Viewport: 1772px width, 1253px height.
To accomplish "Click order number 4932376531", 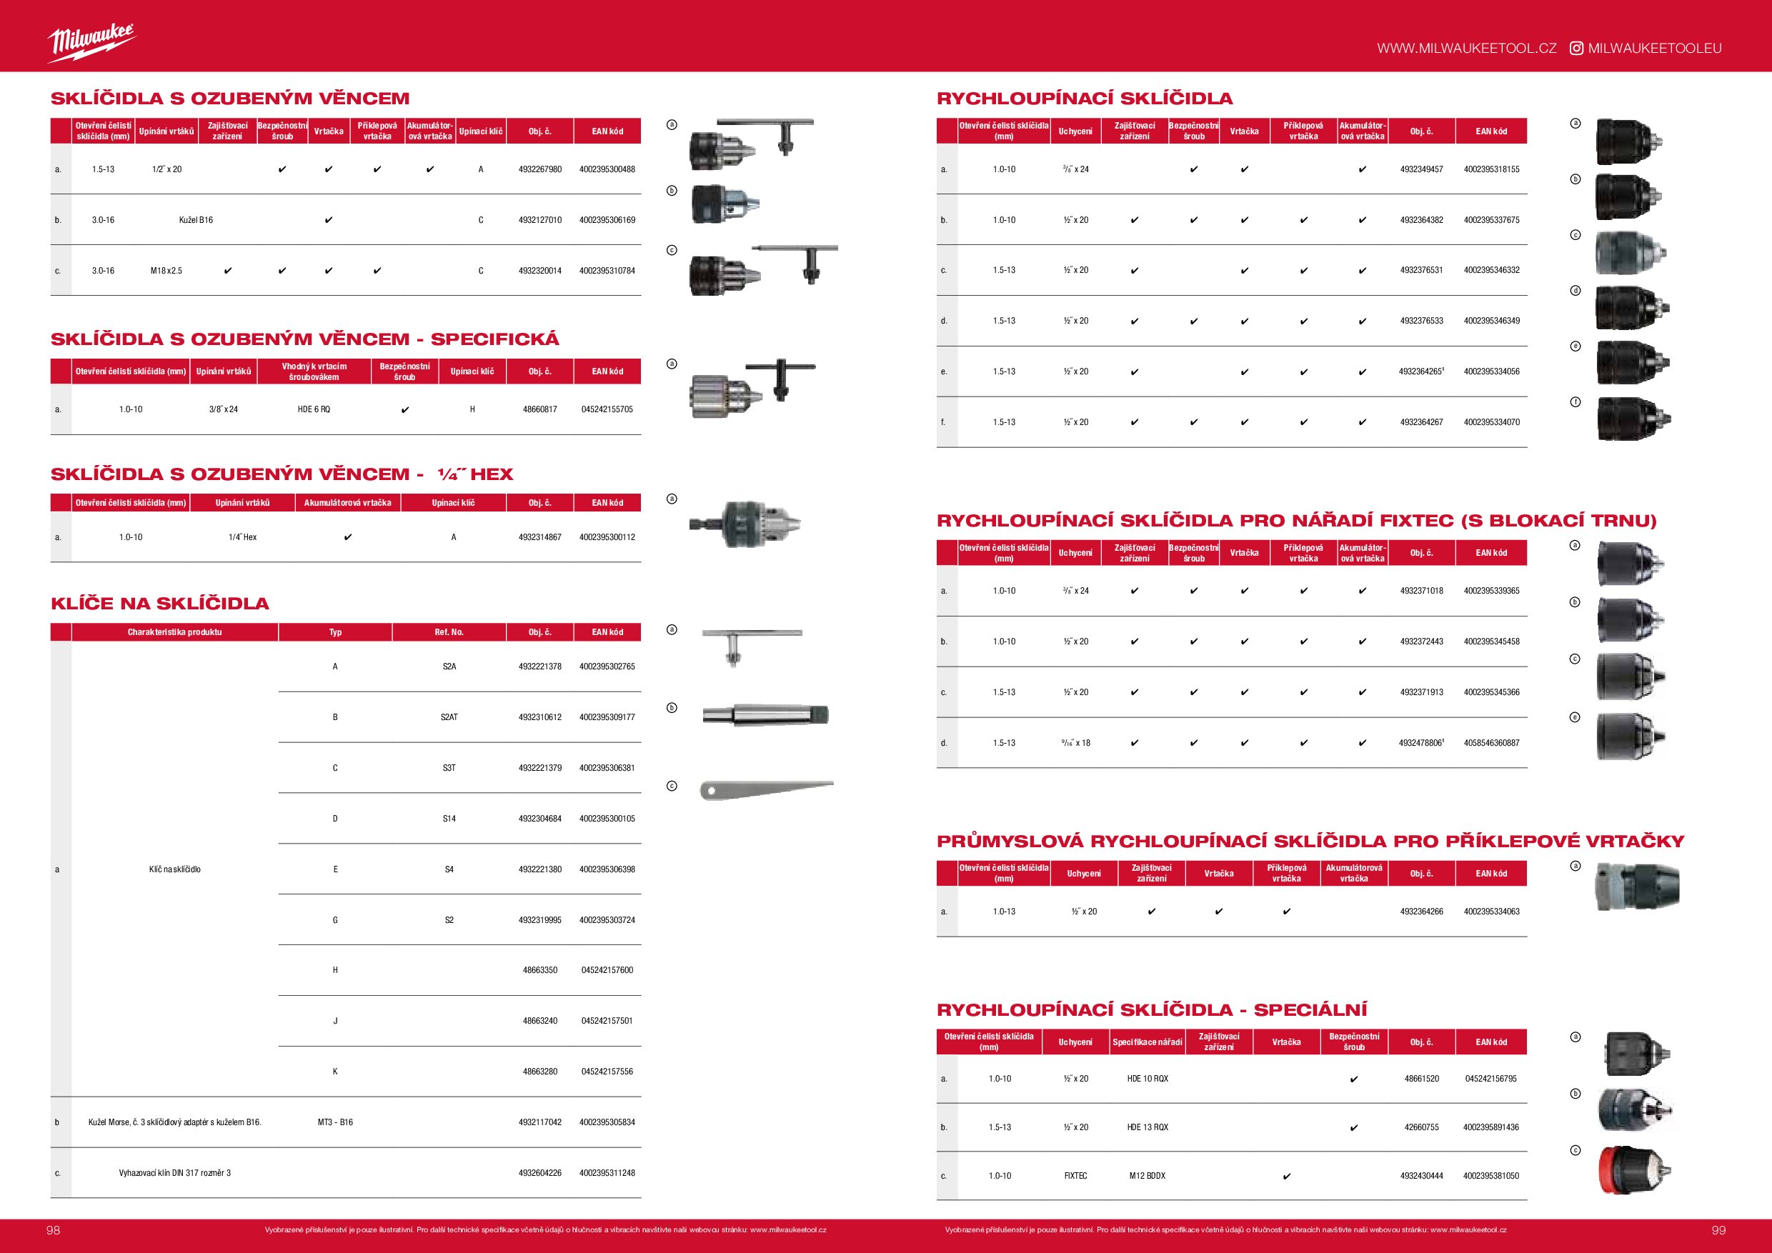I will click(1422, 270).
